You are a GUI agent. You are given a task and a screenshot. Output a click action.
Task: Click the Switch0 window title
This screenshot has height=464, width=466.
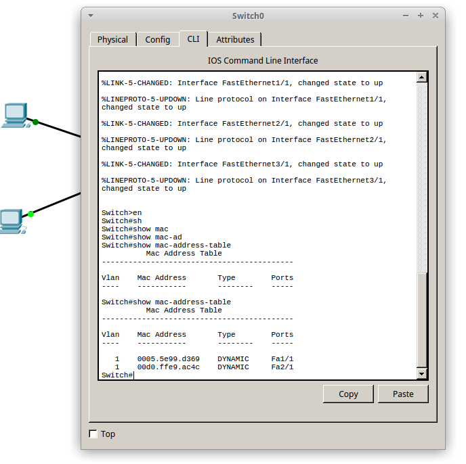click(248, 16)
